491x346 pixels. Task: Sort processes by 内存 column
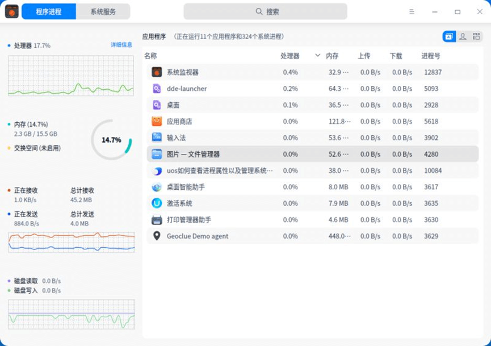pyautogui.click(x=332, y=56)
